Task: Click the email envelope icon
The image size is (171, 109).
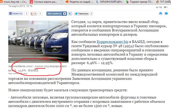Action: pyautogui.click(x=166, y=14)
